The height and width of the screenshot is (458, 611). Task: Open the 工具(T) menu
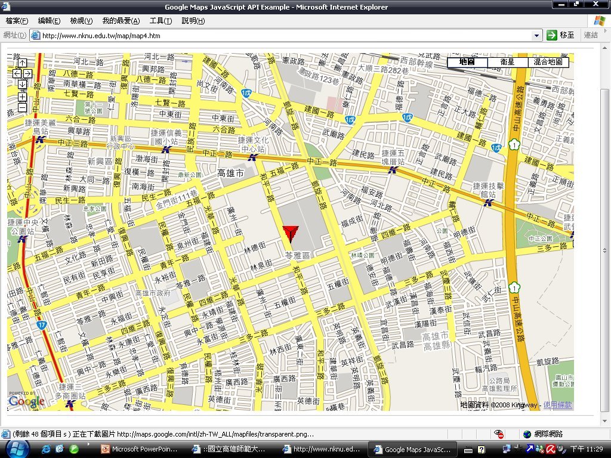click(x=161, y=21)
